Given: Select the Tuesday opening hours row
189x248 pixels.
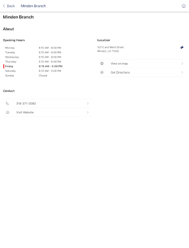Looking at the screenshot, I should coord(33,52).
